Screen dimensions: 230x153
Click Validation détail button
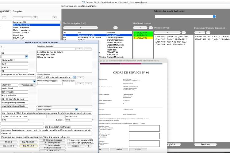[27, 85]
